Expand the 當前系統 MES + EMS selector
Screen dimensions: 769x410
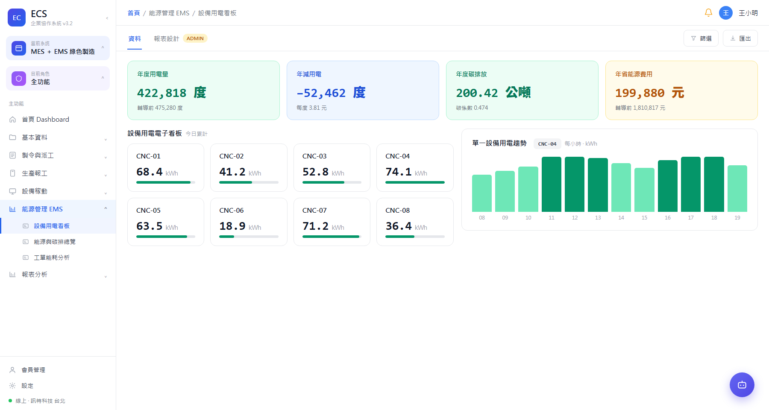coord(58,48)
